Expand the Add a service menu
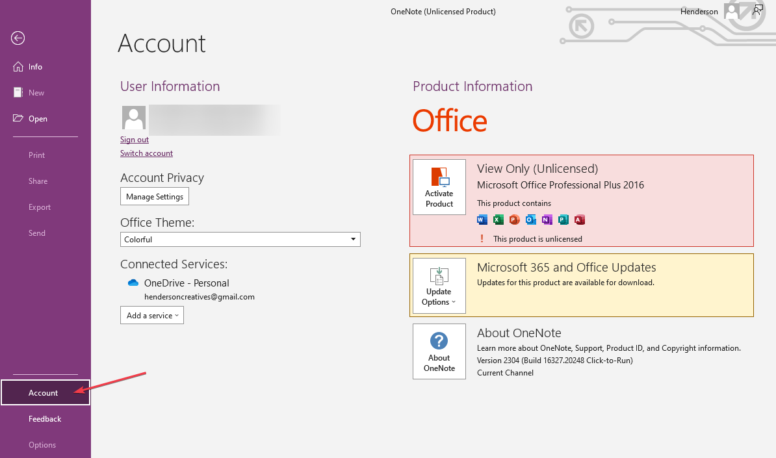The image size is (776, 458). pos(152,316)
